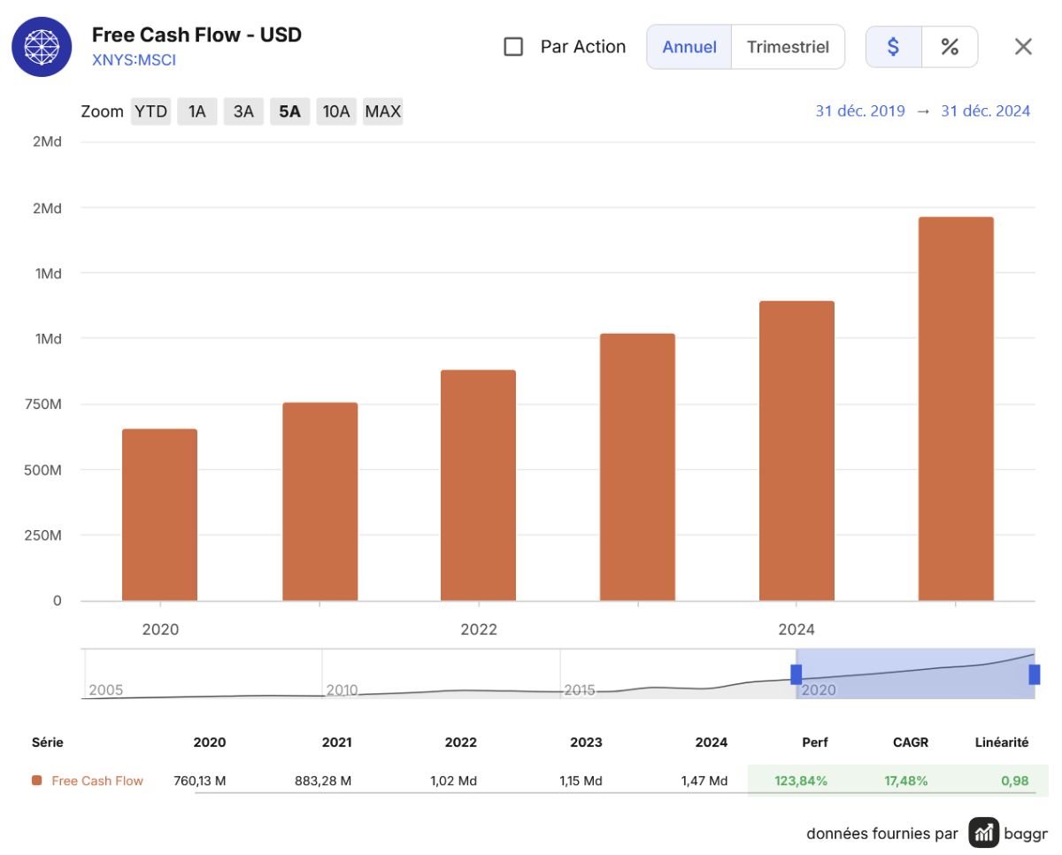The height and width of the screenshot is (855, 1062).
Task: Set zoom range to 10A
Action: 336,112
